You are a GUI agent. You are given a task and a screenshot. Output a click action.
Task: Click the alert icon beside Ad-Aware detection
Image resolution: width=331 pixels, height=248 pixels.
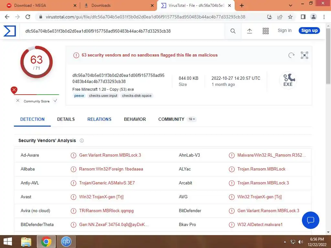point(73,155)
